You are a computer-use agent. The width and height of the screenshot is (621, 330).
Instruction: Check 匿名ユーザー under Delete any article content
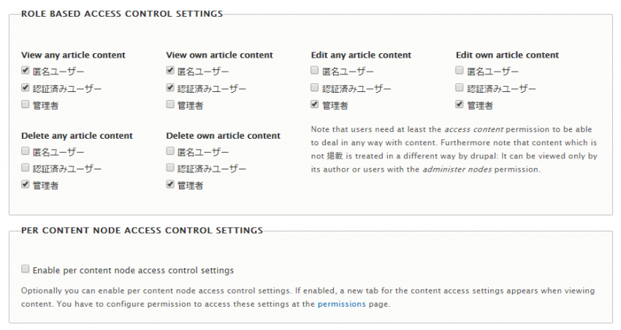tap(26, 152)
